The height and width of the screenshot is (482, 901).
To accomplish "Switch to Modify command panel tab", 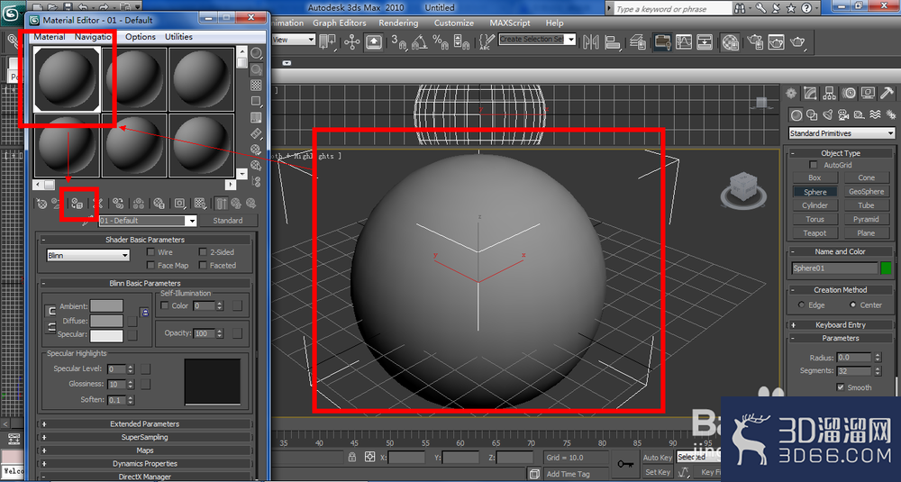I will pos(810,93).
